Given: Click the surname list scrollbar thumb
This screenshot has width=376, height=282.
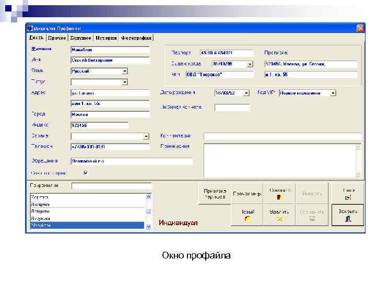Looking at the screenshot, I should coord(148,211).
